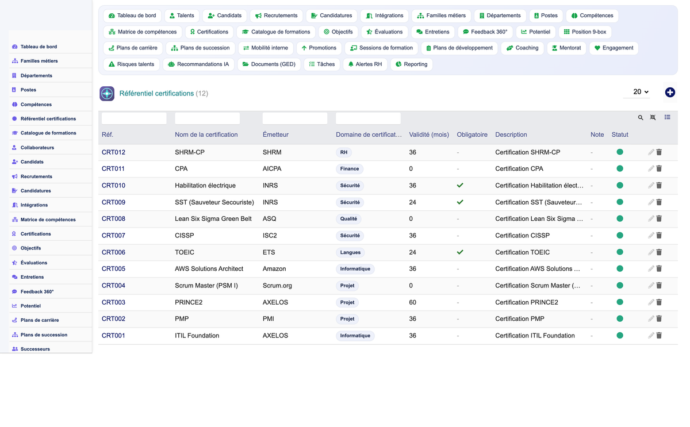Viewport: 690px width, 427px height.
Task: Toggle the Obligatoire checkmark for Habilitation électrique
Action: [460, 186]
